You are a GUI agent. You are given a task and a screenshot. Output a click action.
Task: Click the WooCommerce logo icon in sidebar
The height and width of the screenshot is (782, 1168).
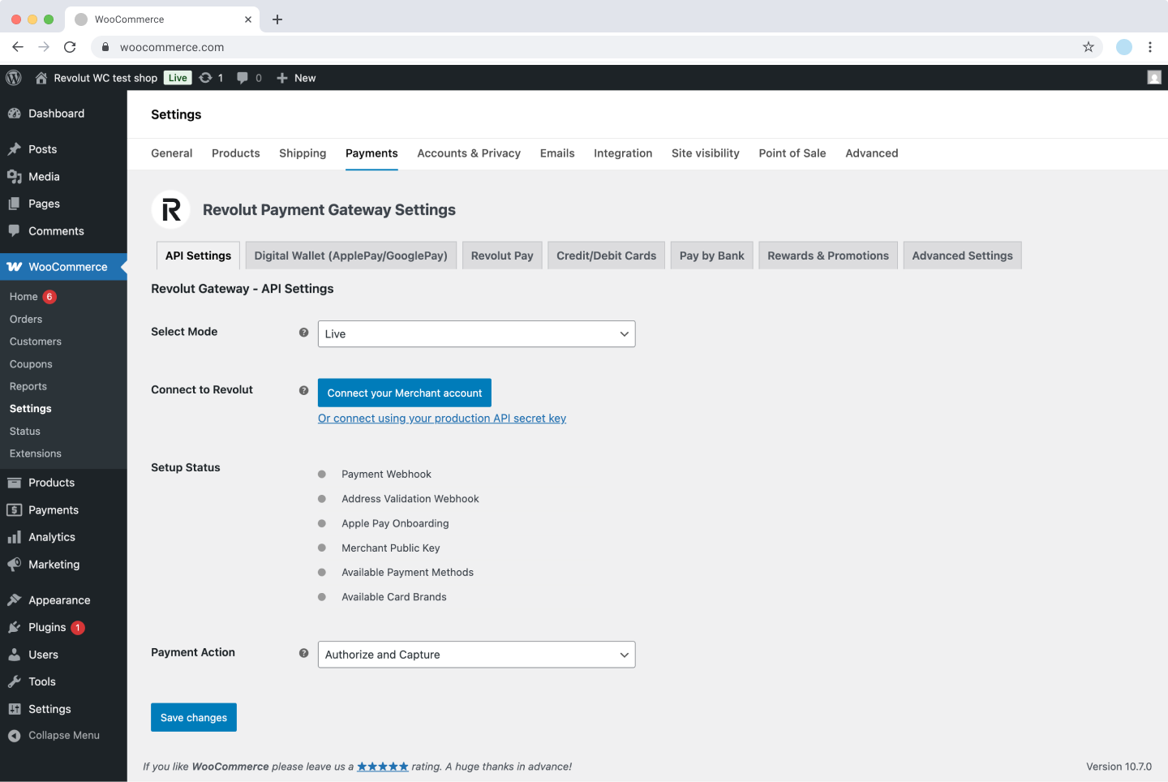pyautogui.click(x=15, y=267)
